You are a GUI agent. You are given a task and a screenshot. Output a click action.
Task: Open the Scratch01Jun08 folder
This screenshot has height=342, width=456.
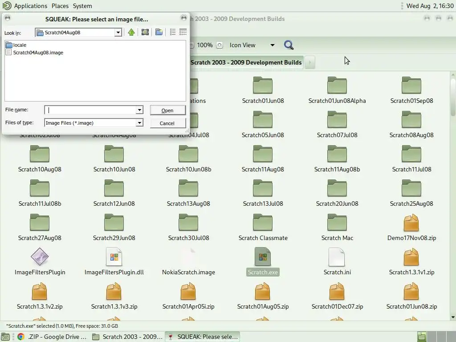pyautogui.click(x=263, y=91)
